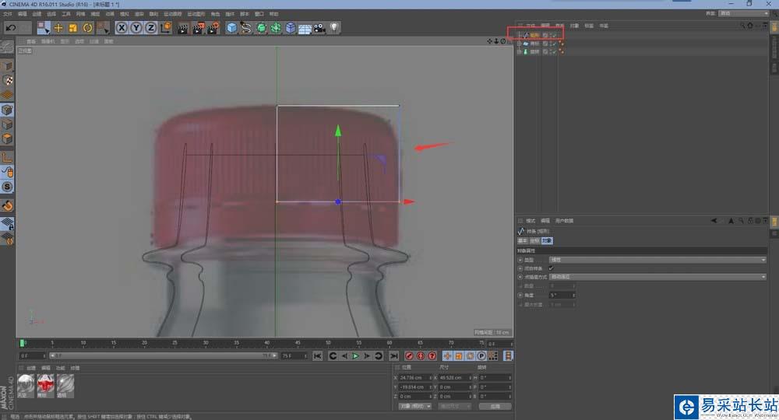Click the timeline at frame 40
Viewport: 779px width, 420px height.
[x=266, y=343]
